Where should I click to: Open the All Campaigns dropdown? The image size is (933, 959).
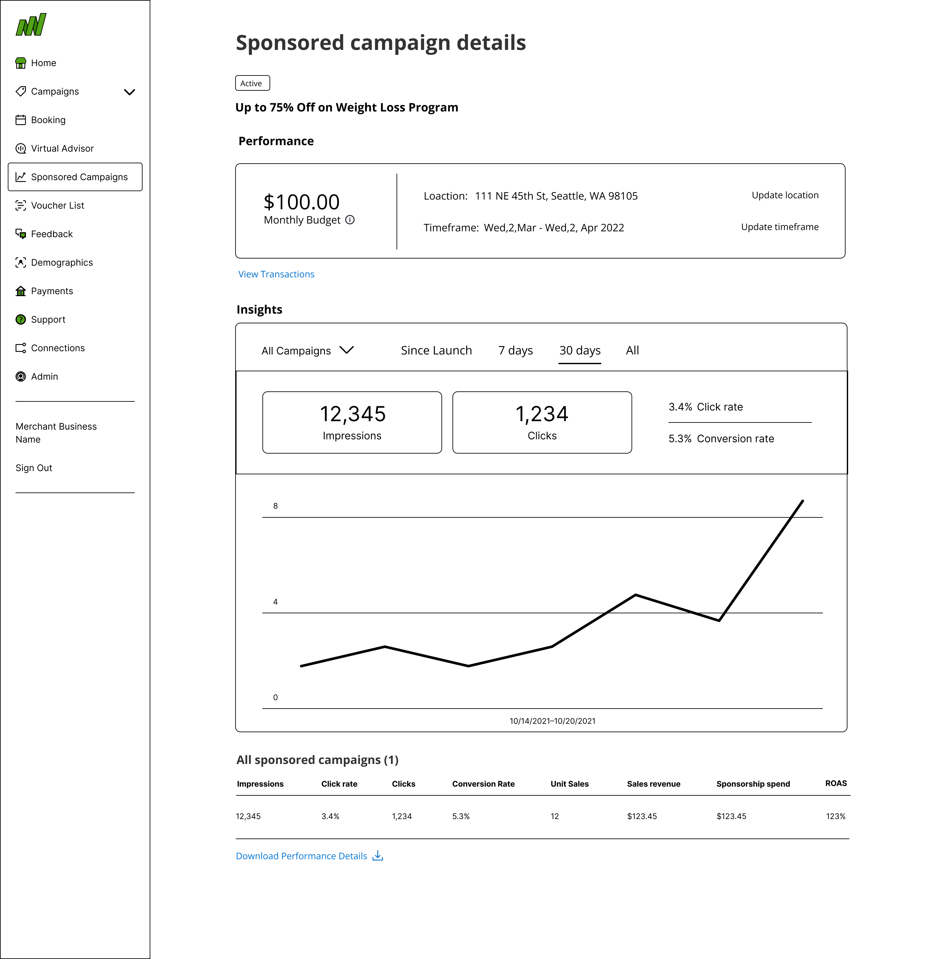[x=307, y=350]
